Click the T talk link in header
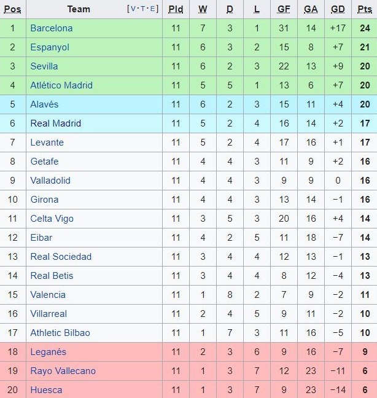Image resolution: width=377 pixels, height=398 pixels. click(x=142, y=9)
